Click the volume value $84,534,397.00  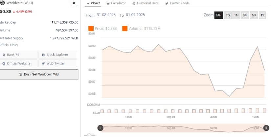point(67,30)
